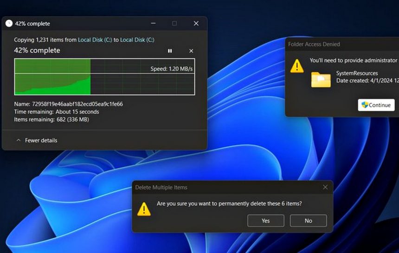Click the '682 (336 MB)' items remaining text
Screen dimensions: 399x253
(x=73, y=119)
